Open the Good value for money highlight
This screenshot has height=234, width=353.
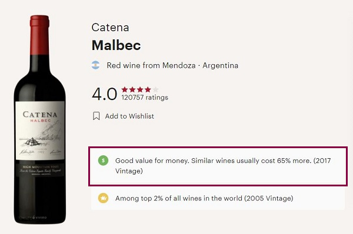218,166
